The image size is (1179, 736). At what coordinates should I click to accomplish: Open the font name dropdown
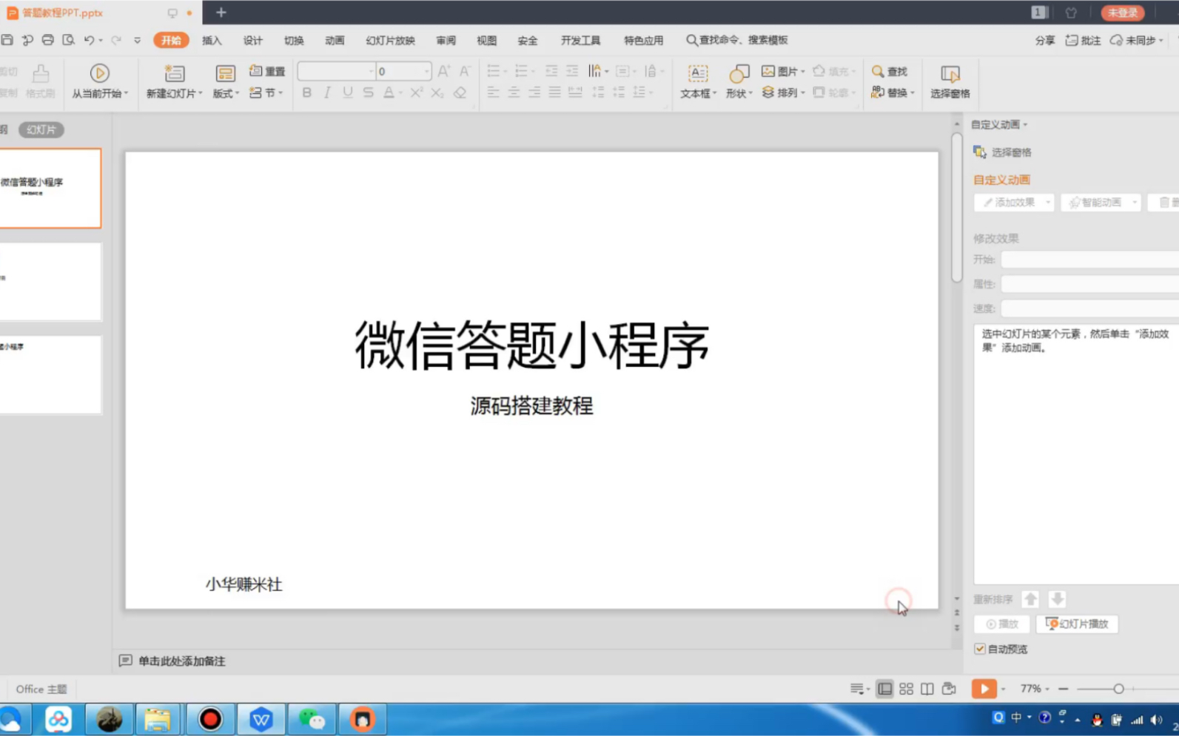371,71
